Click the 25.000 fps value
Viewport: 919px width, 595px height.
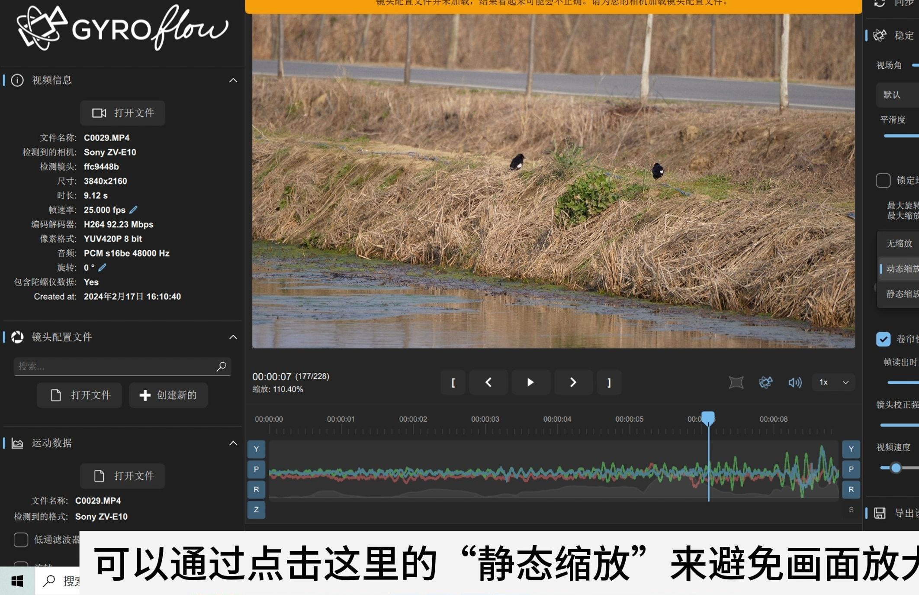[x=105, y=210]
